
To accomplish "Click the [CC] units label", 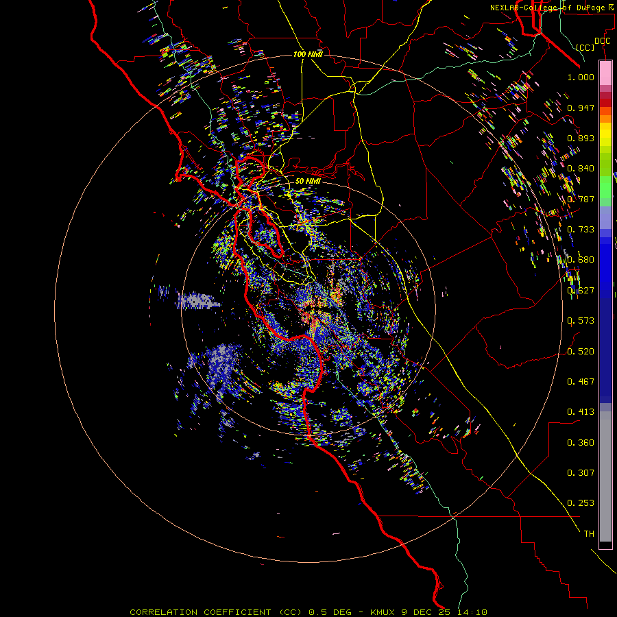I will 585,47.
